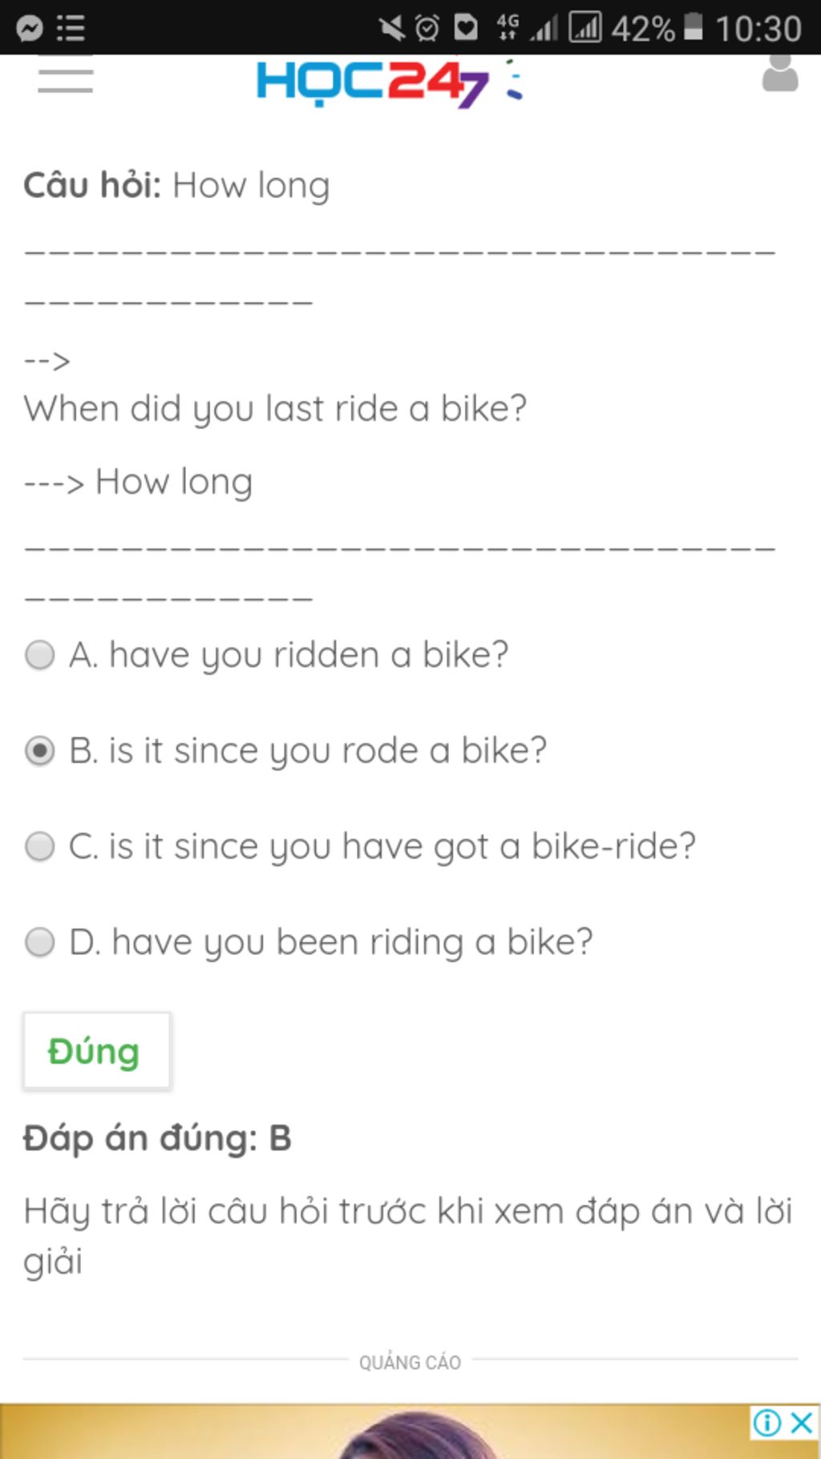Open the hamburger navigation menu
This screenshot has width=821, height=1459.
click(x=65, y=79)
